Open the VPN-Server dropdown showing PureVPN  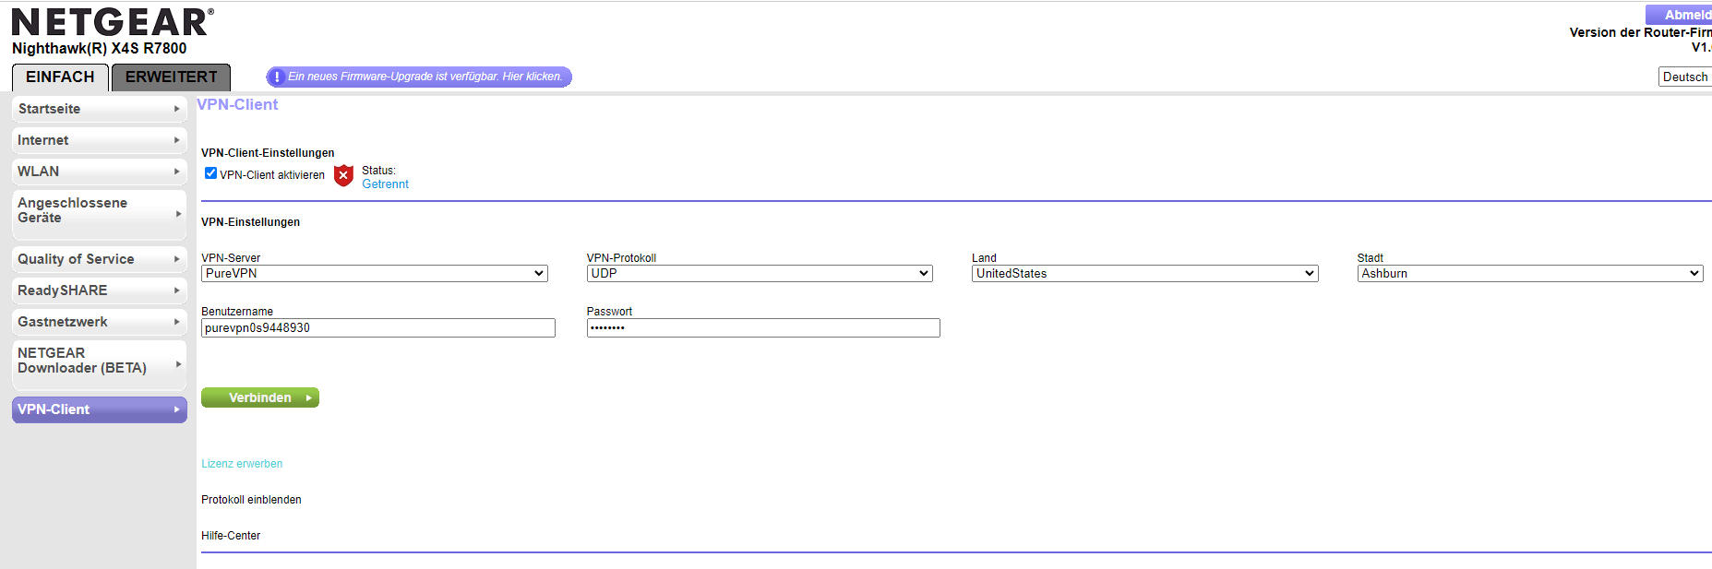pos(375,274)
